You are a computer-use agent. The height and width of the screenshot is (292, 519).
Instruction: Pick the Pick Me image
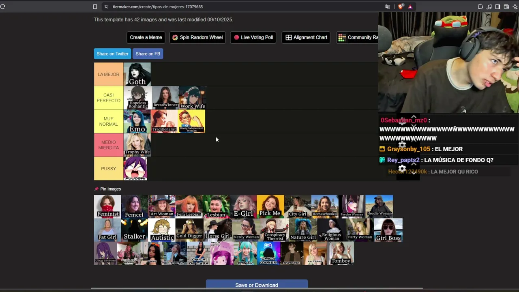pos(270,206)
